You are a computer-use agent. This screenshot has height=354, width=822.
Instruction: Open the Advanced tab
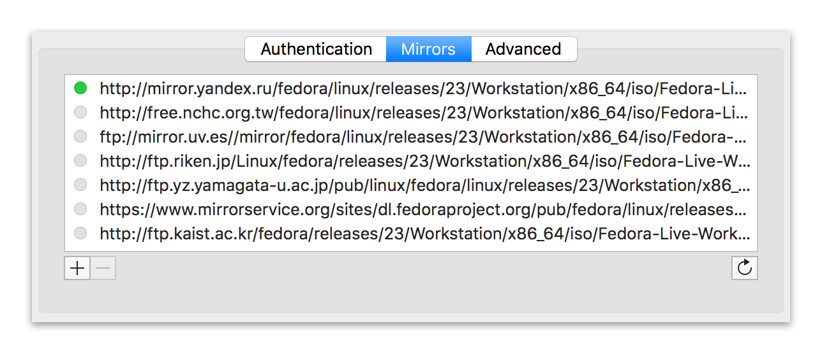coord(523,49)
